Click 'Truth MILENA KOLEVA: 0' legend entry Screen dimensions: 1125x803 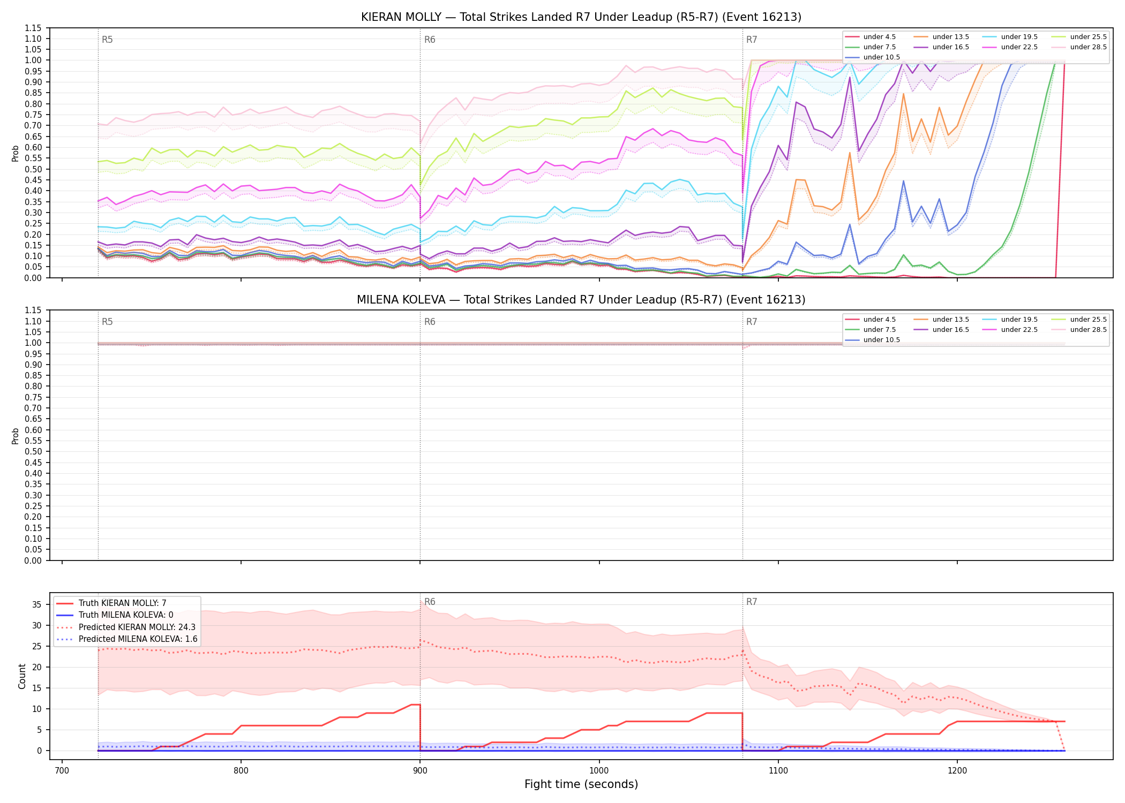point(115,615)
